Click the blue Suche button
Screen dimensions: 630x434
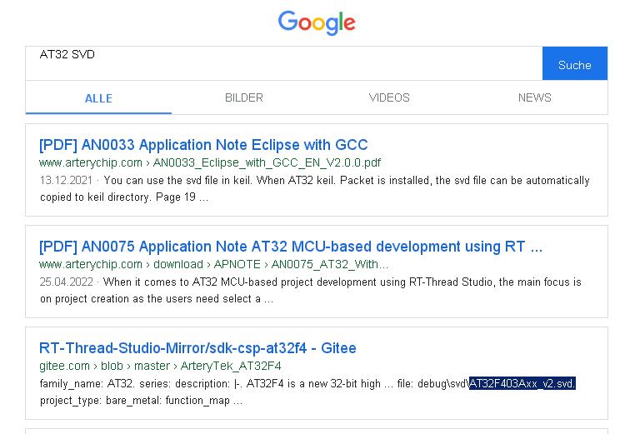coord(574,63)
